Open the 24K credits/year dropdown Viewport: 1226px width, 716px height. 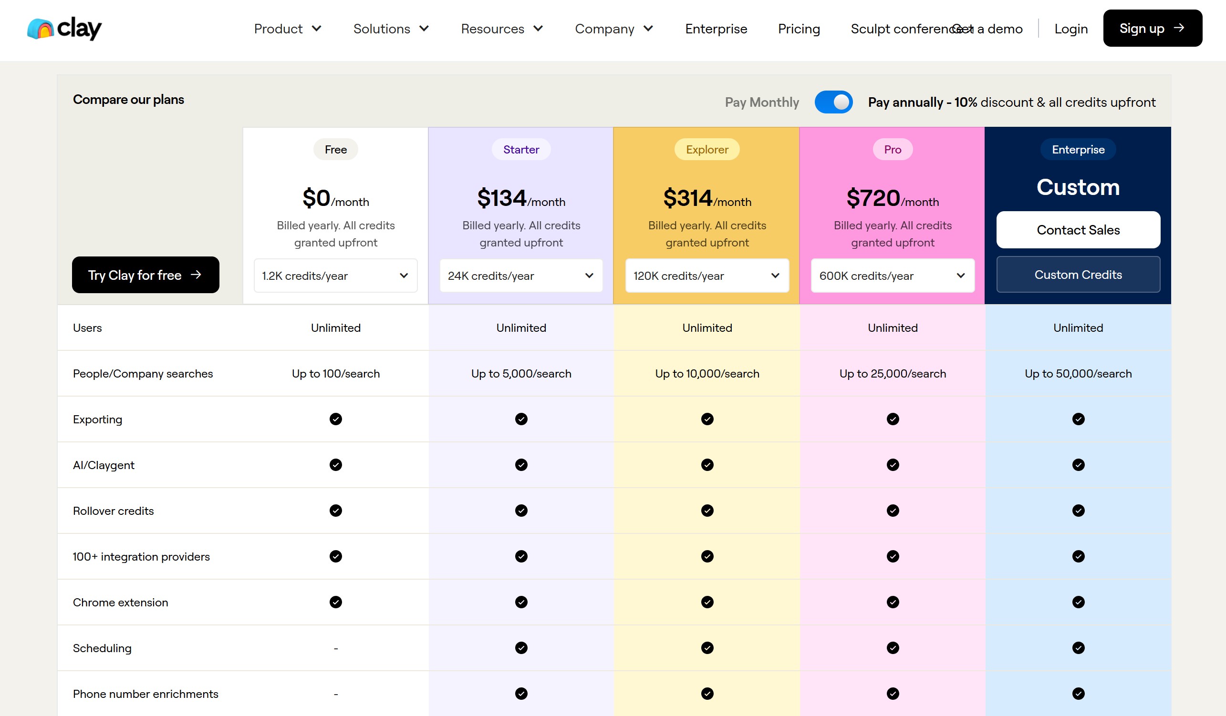[x=521, y=276]
